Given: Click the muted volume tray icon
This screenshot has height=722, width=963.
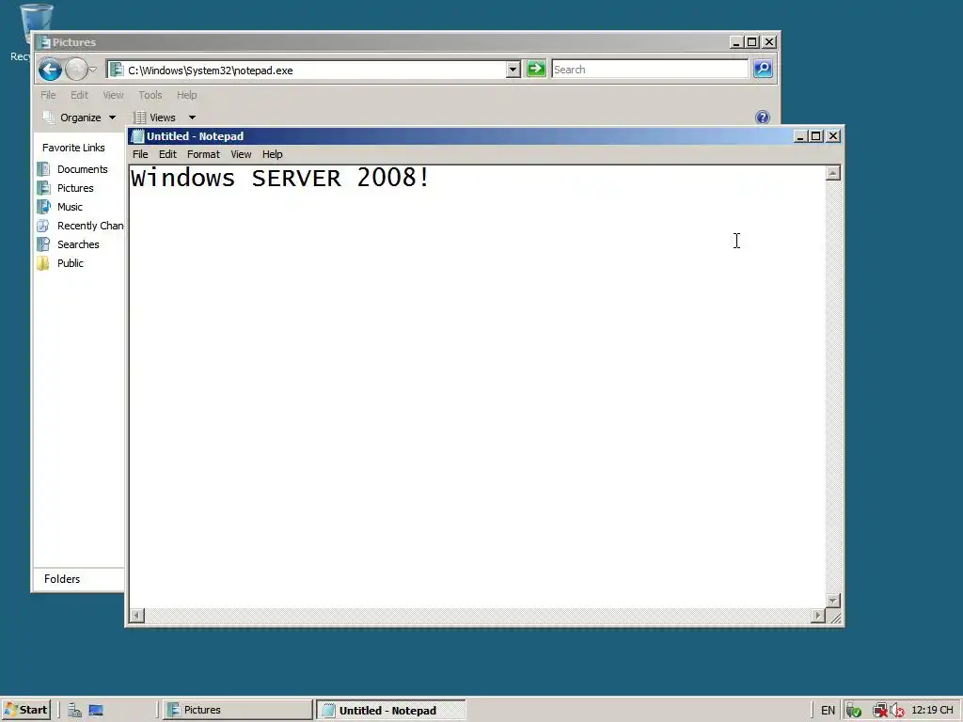Looking at the screenshot, I should [896, 711].
